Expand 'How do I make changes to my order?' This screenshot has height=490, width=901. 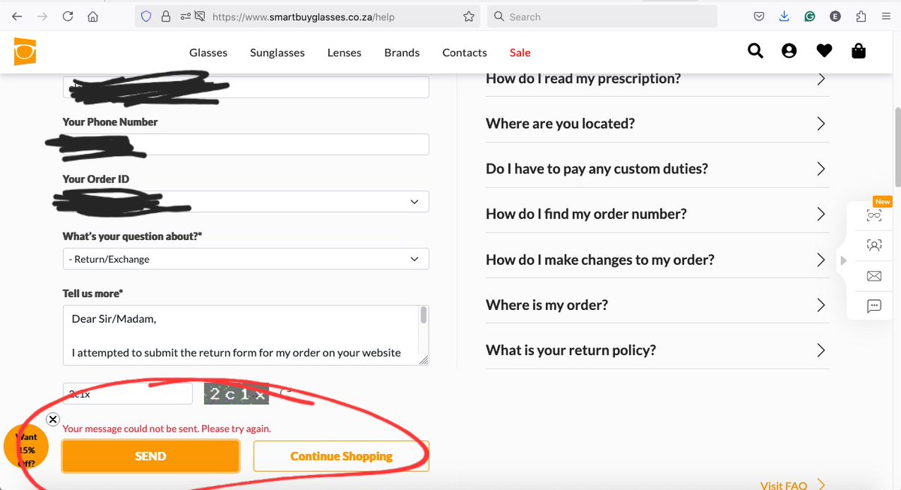[x=658, y=260]
